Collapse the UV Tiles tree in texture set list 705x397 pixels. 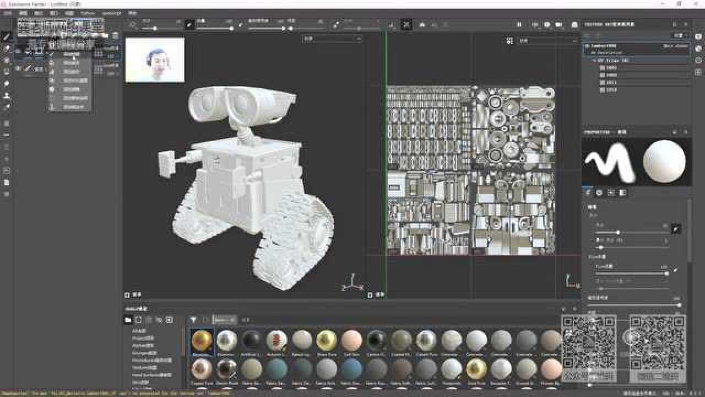pyautogui.click(x=595, y=60)
